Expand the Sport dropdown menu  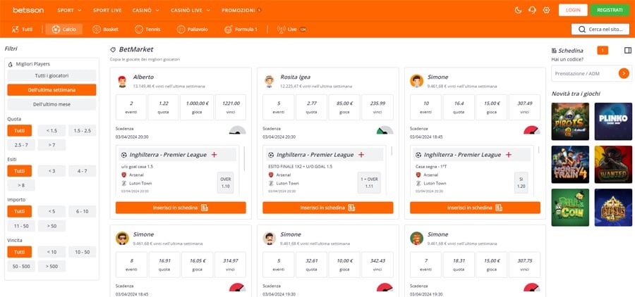[69, 10]
